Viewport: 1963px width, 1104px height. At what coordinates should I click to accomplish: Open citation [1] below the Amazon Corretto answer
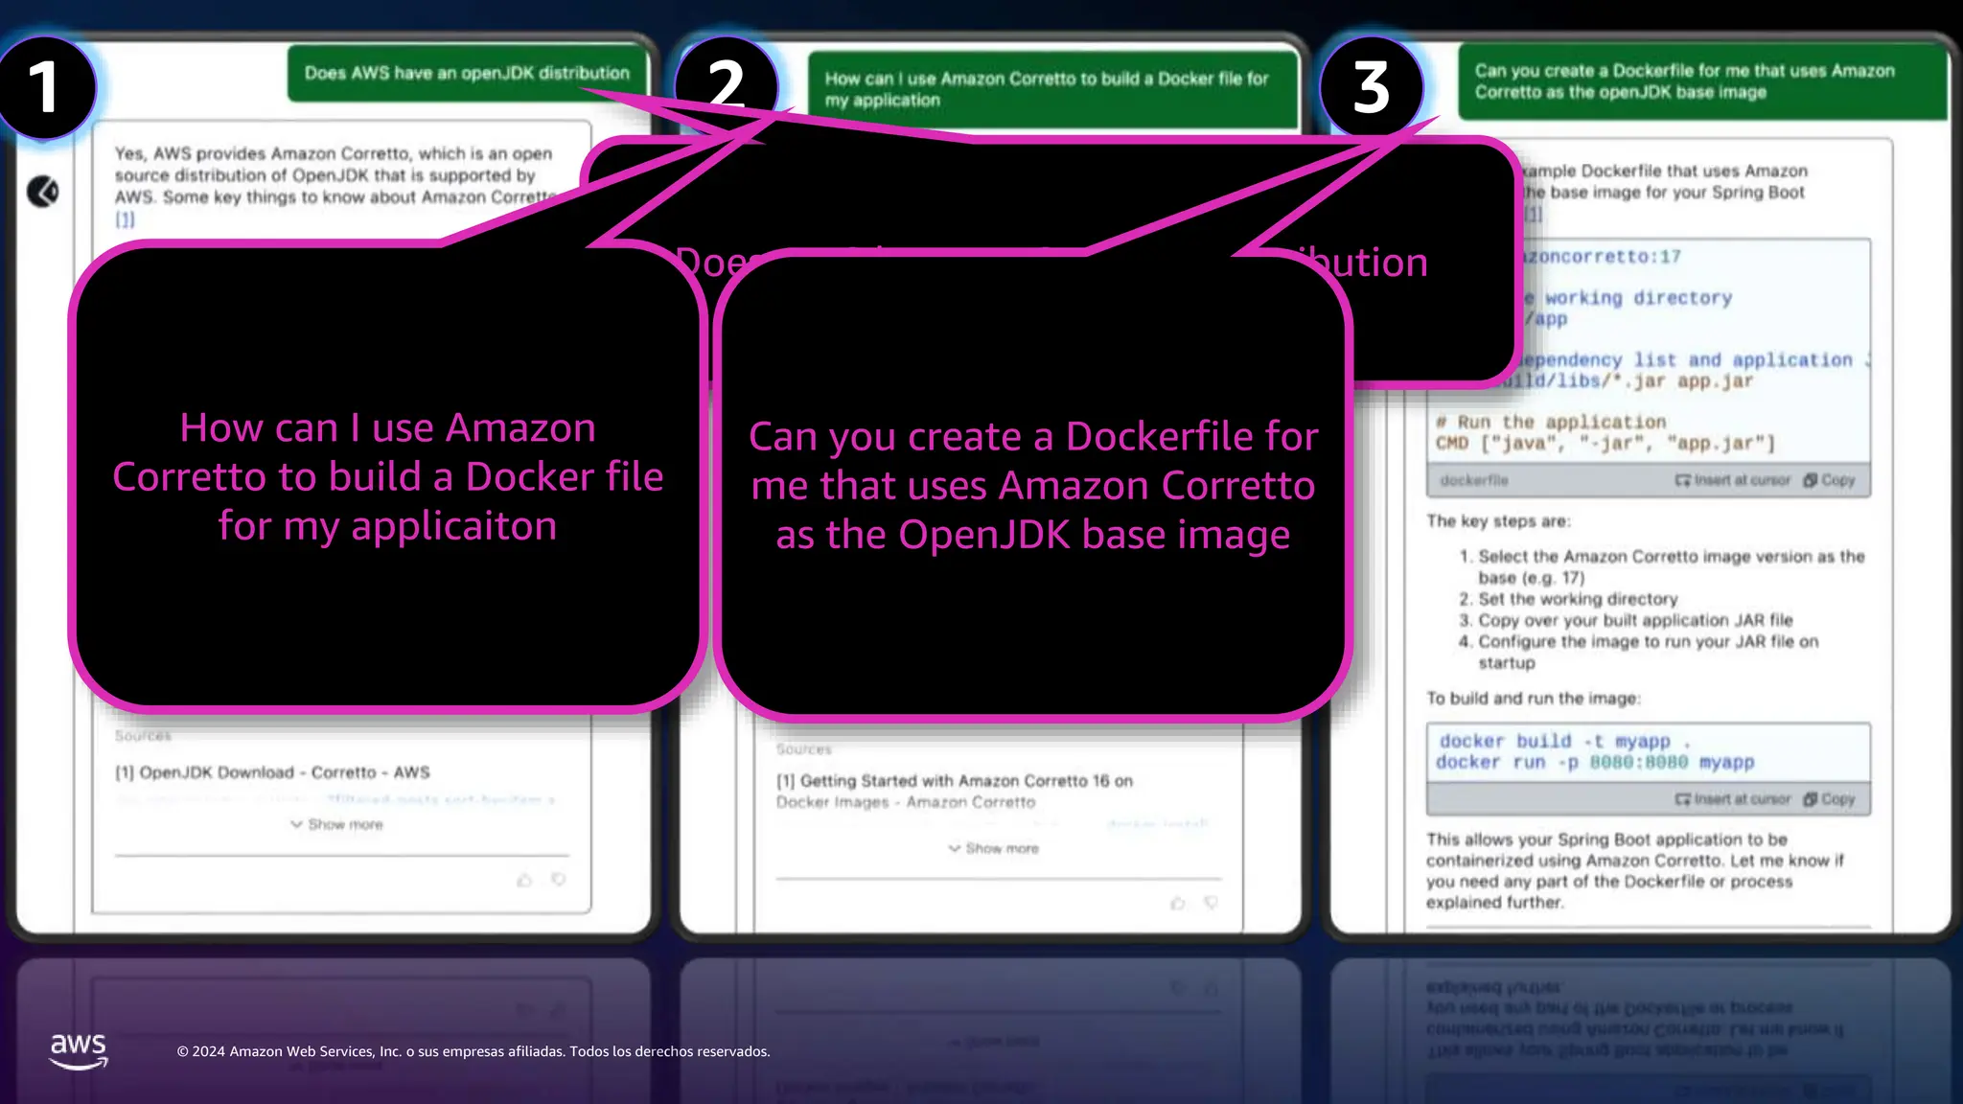point(125,219)
